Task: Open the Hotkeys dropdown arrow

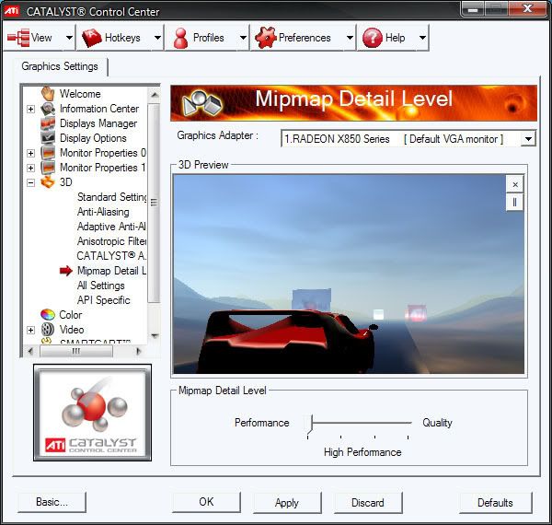Action: coord(157,38)
